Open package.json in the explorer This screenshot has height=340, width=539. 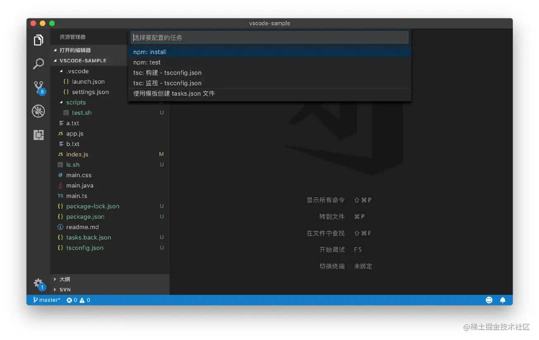[x=85, y=216]
